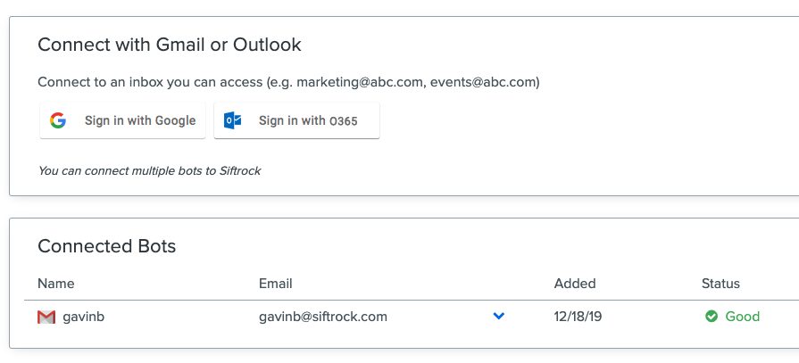Click the 12/18/19 added date
The image size is (799, 363).
578,317
